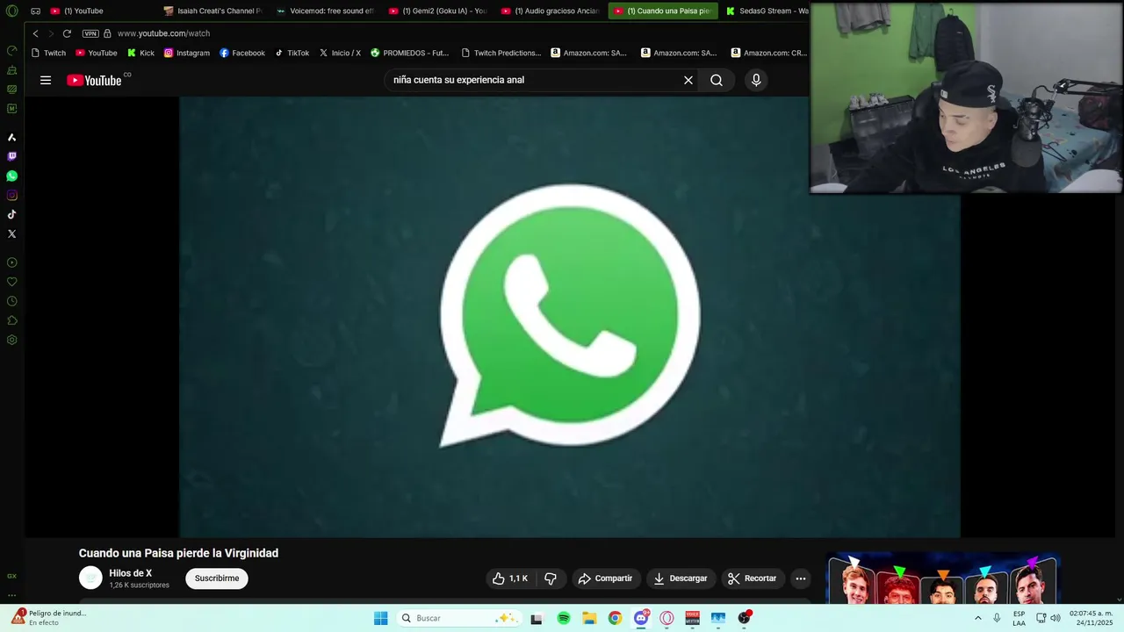Screen dimensions: 1124x632
Task: Expand hidden system tray icons chevron
Action: coord(977,618)
